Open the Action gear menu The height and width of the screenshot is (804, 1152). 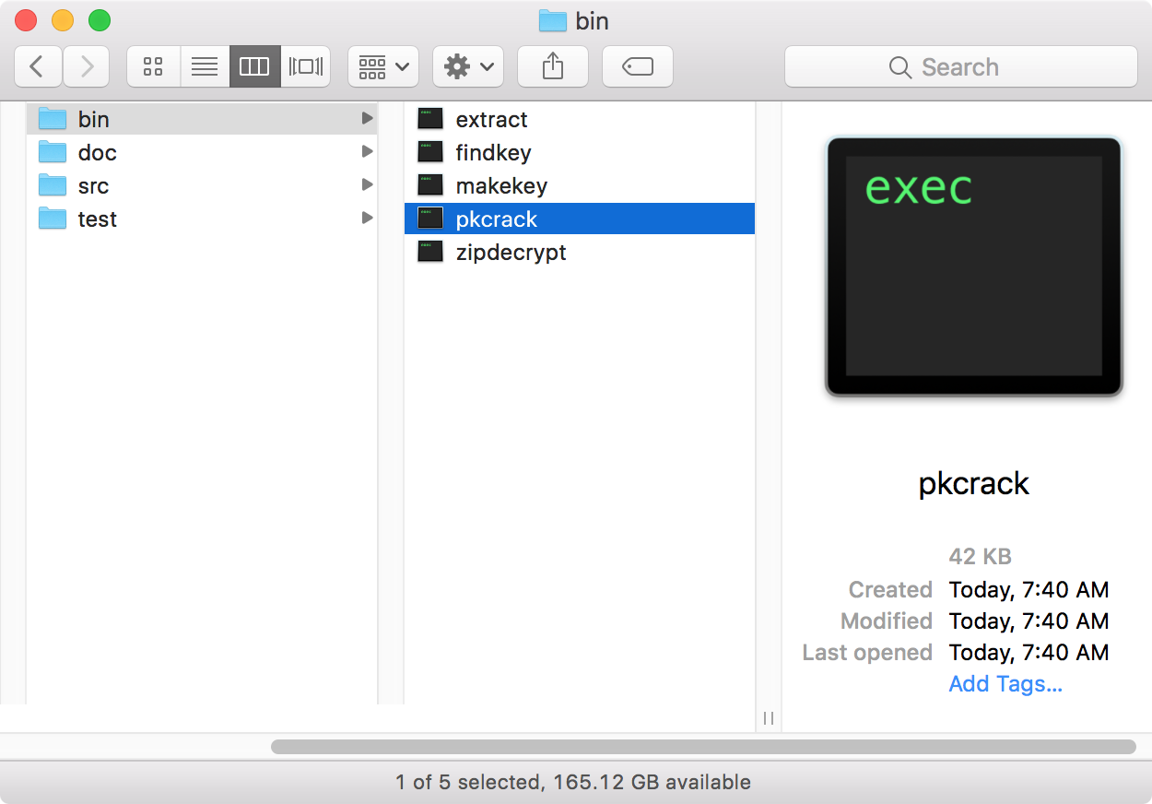click(468, 66)
